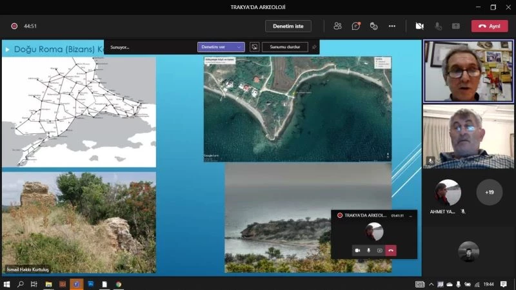Open the reactions menu
Image resolution: width=516 pixels, height=290 pixels.
373,26
